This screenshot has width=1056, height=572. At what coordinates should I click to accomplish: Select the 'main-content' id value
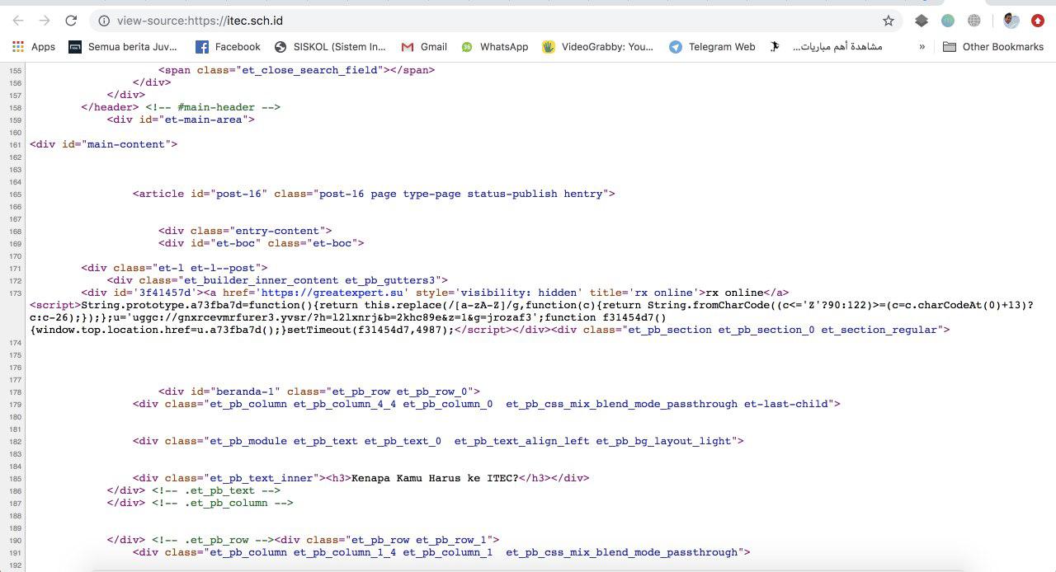[127, 144]
